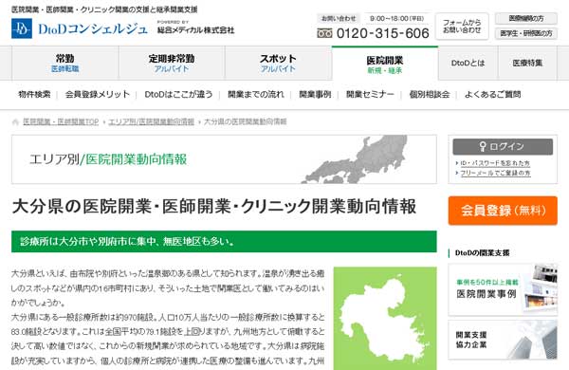Click the free-dial phone icon beside 0120-315-606
The image size is (569, 370).
point(324,33)
